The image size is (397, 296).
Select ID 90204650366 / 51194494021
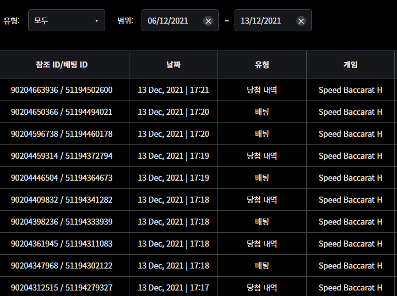point(62,112)
